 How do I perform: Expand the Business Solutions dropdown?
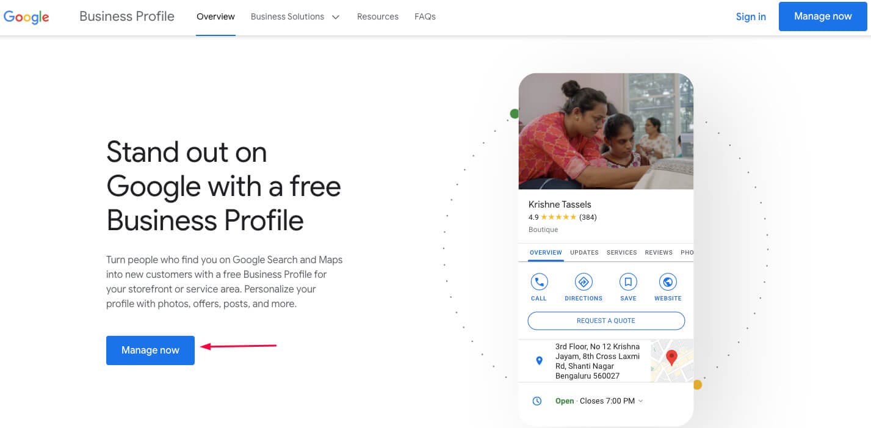(295, 17)
